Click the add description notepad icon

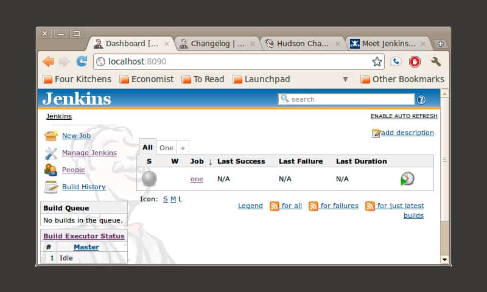click(376, 133)
